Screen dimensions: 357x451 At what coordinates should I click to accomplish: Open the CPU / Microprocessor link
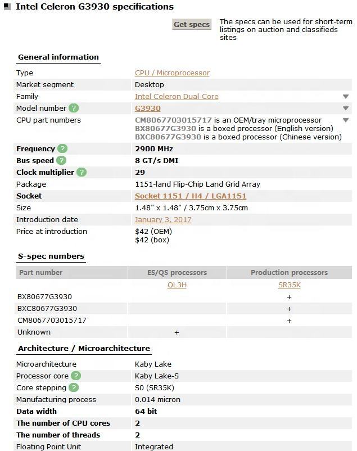click(x=172, y=73)
